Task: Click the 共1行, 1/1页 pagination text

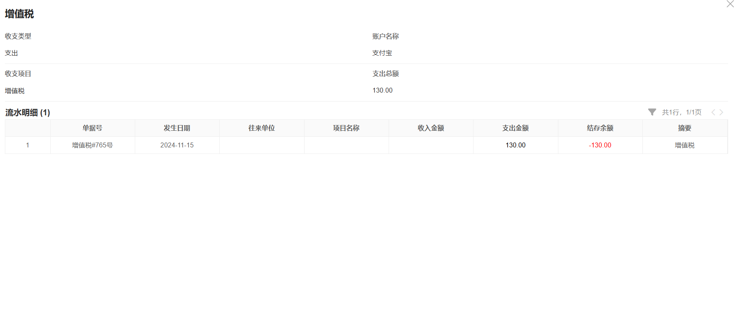Action: 681,112
